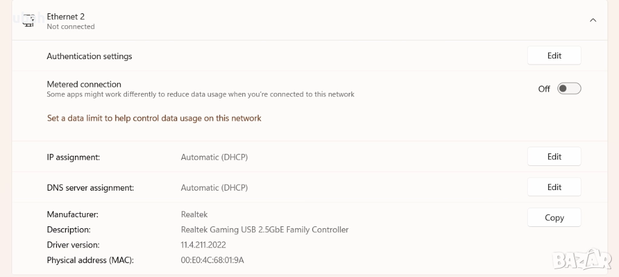Click the Ethernet 2 title text
Screen dimensions: 619x277
[66, 16]
